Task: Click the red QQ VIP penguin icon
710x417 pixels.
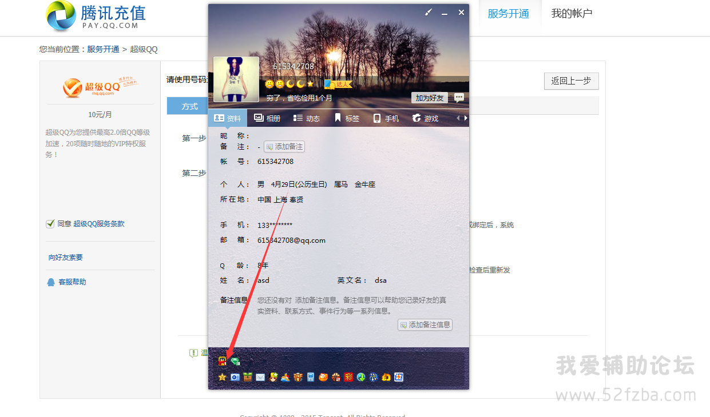Action: click(223, 361)
